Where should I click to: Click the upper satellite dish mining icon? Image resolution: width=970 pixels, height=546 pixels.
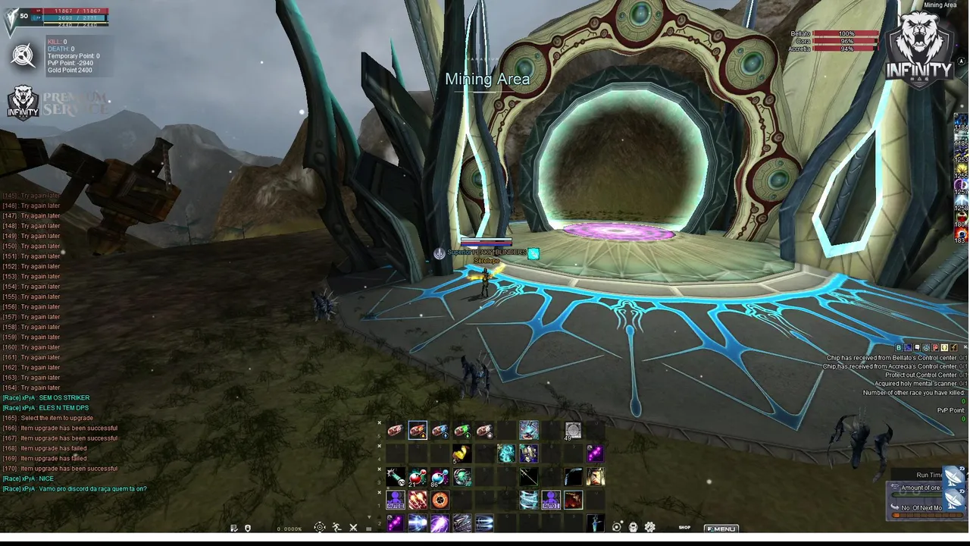tap(953, 477)
